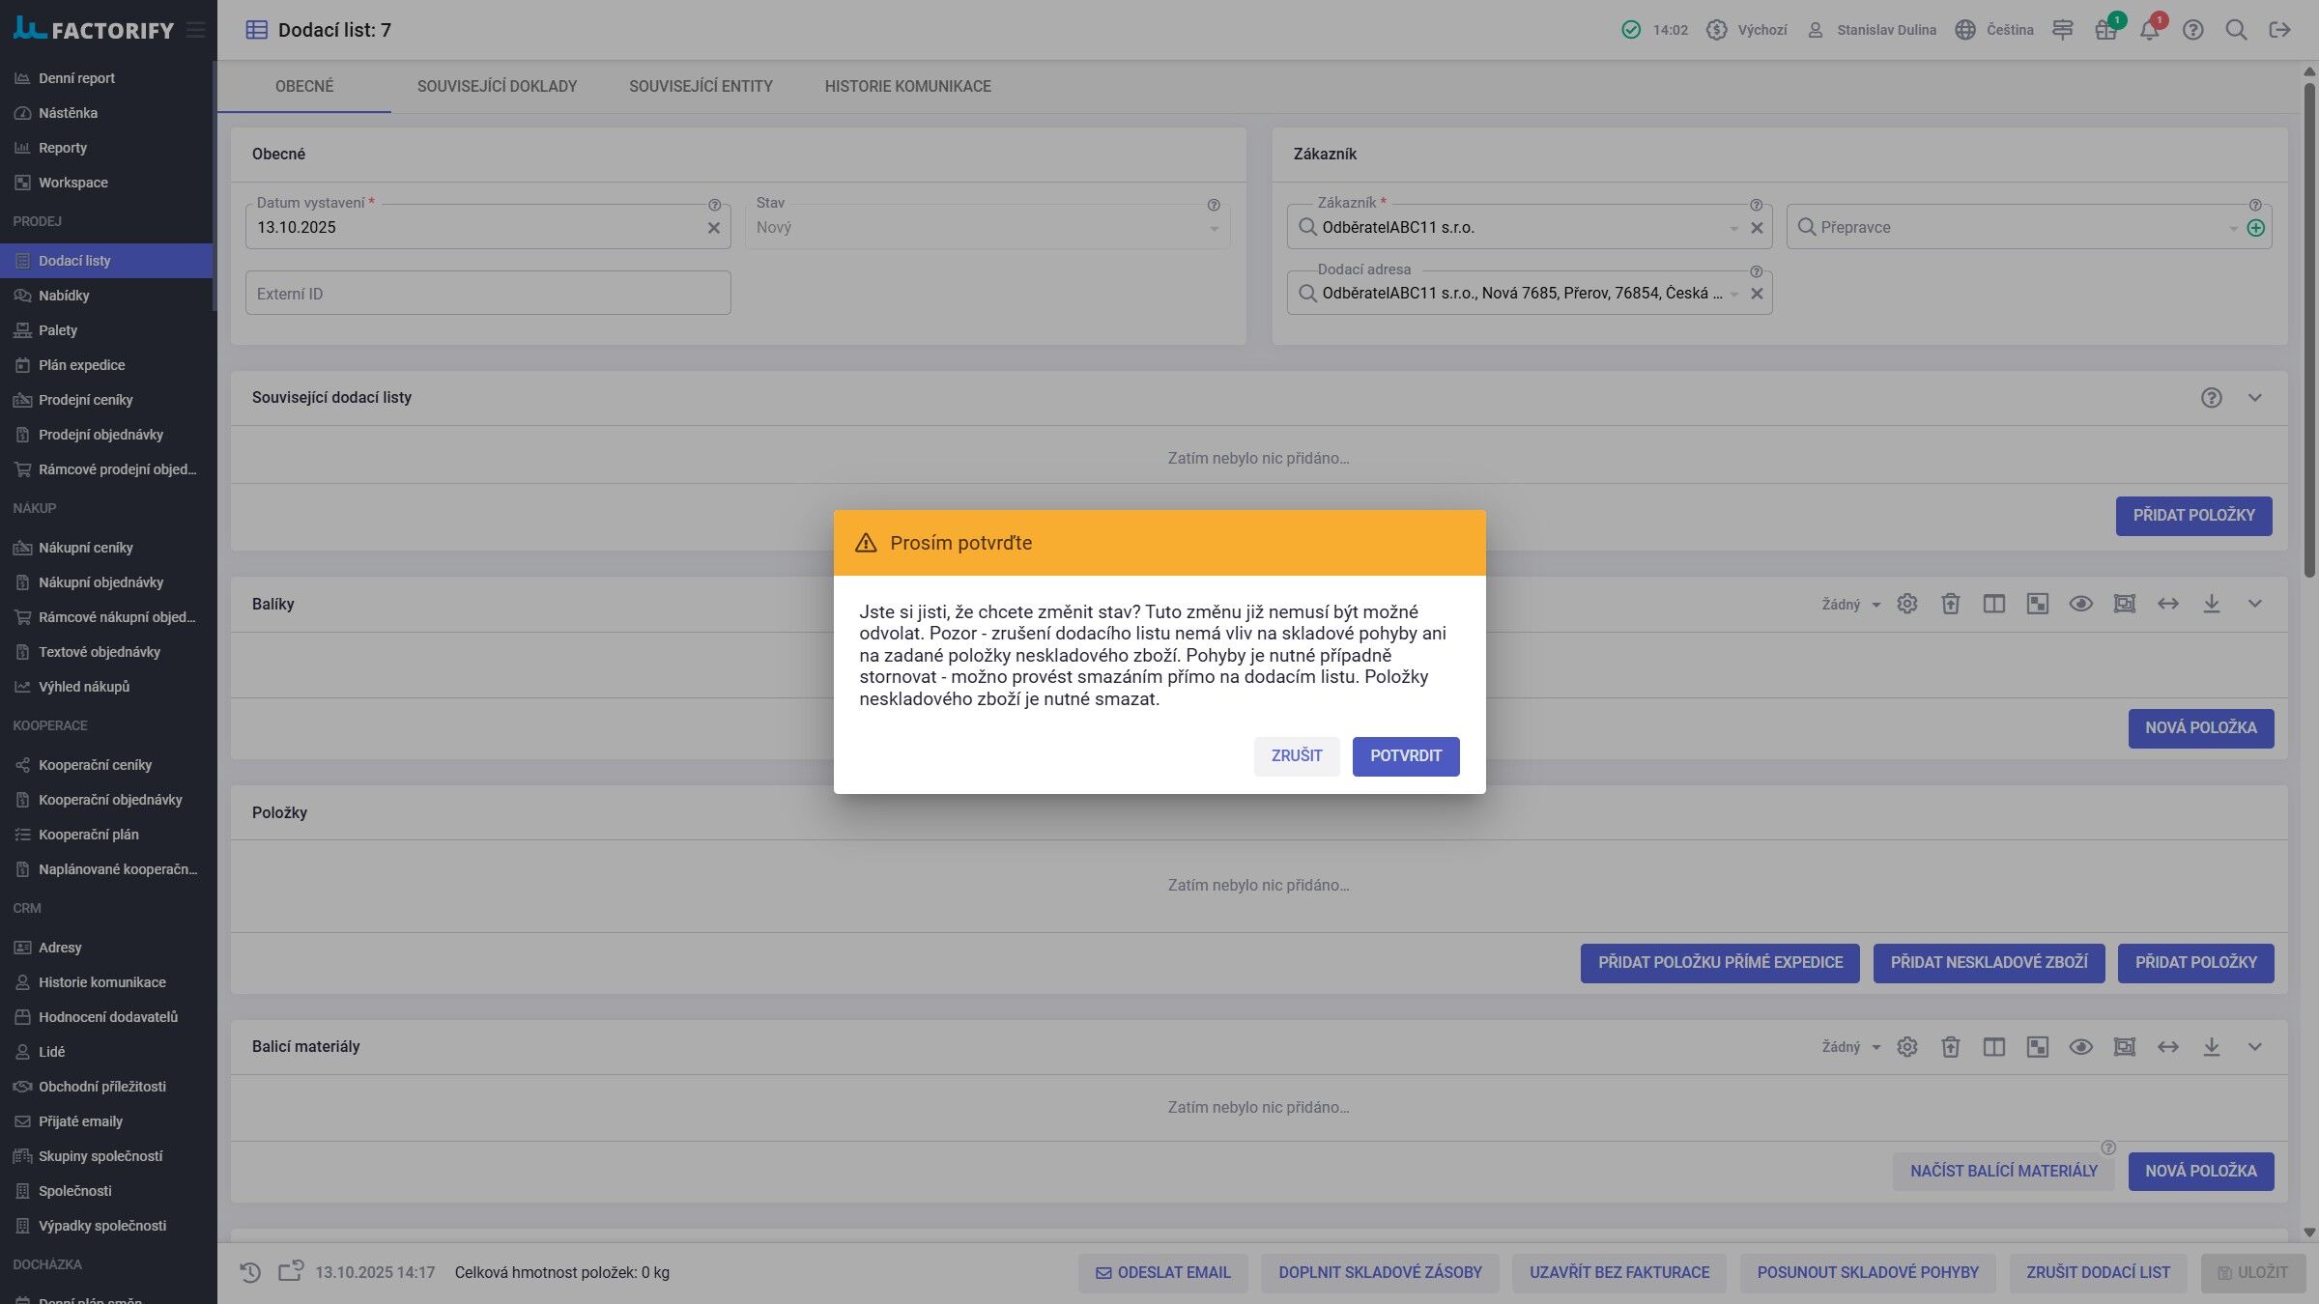Viewport: 2319px width, 1304px height.
Task: Open the gift box icon in header
Action: 2105,30
